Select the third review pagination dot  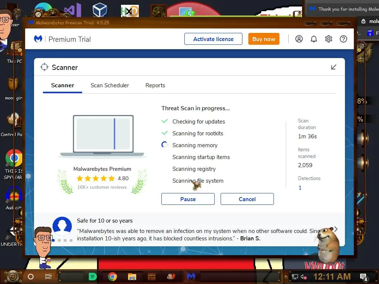[x=65, y=240]
